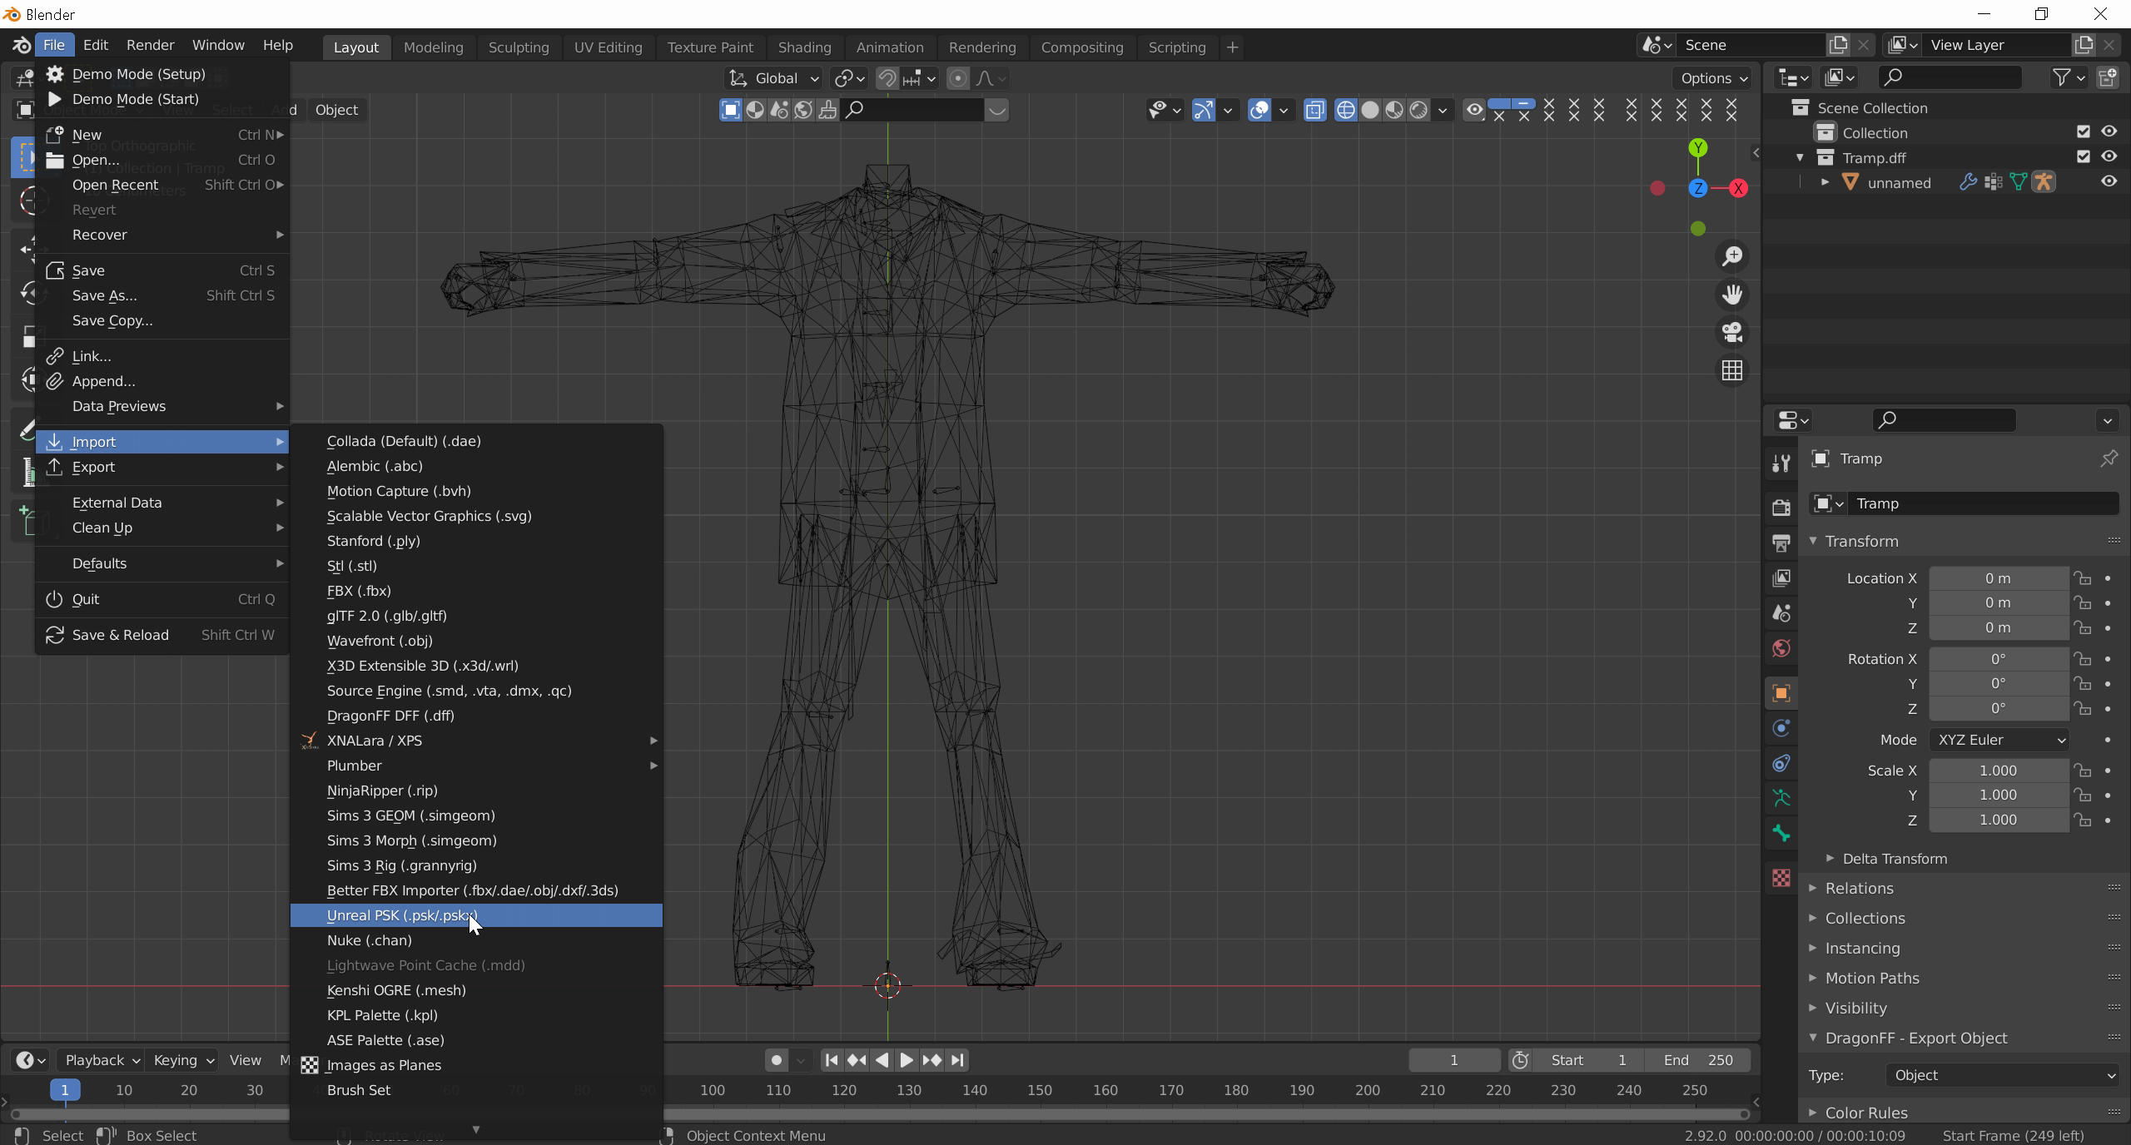
Task: Click the Location X value field
Action: [x=1998, y=578]
